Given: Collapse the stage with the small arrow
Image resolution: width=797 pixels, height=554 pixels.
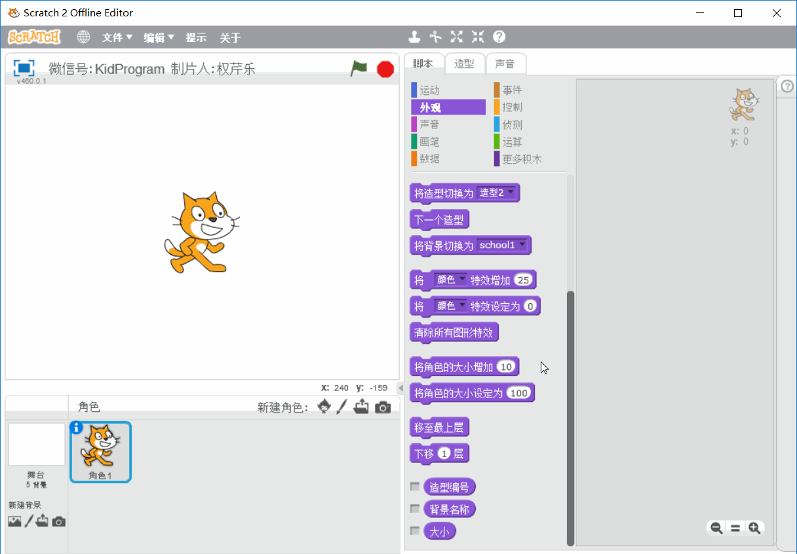Looking at the screenshot, I should 400,388.
